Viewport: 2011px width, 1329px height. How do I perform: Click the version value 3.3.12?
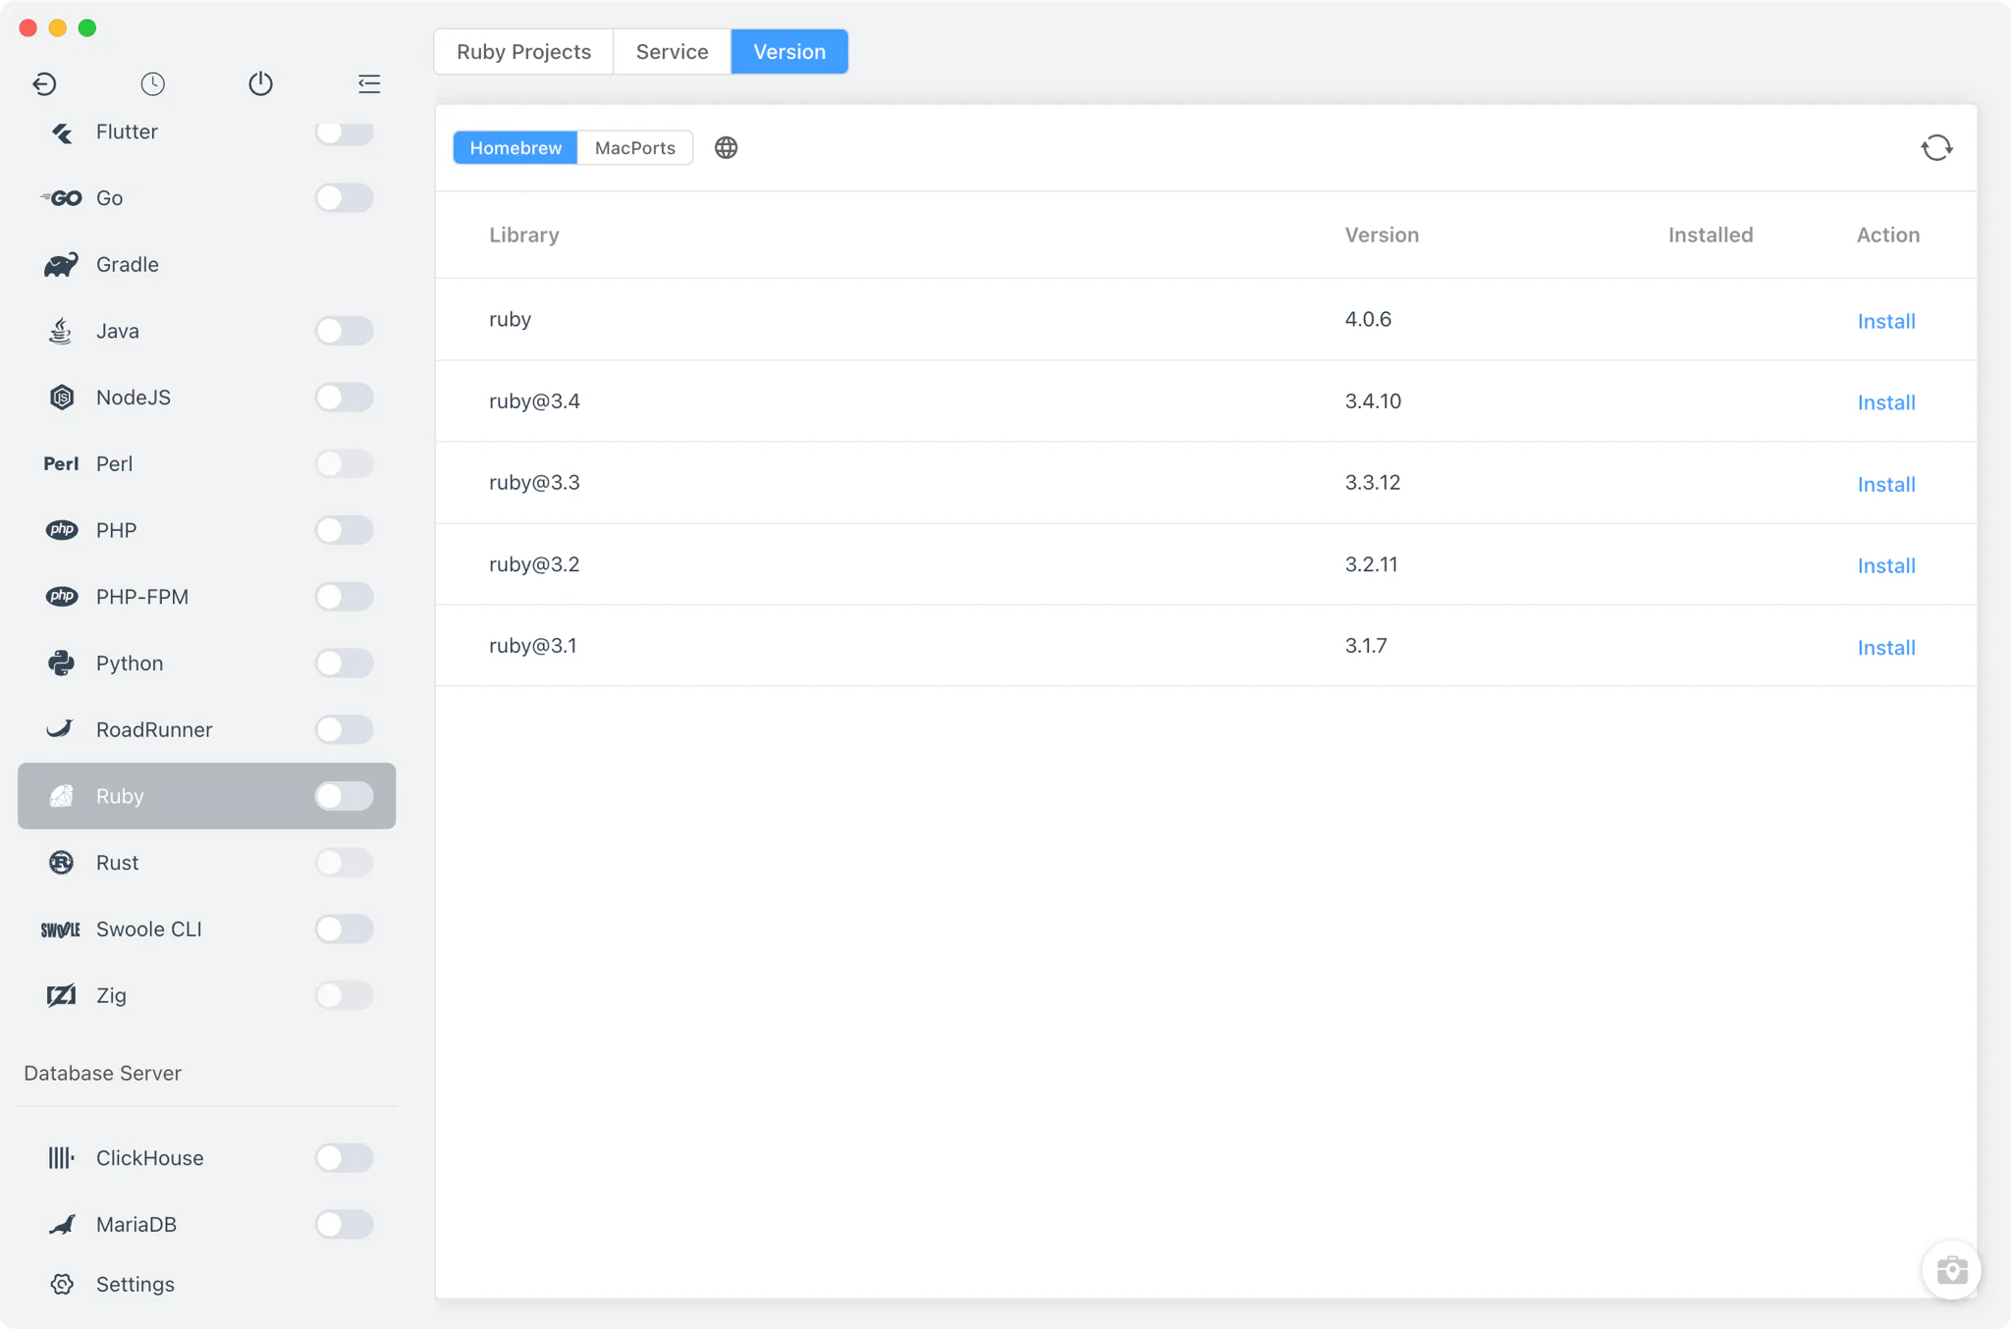click(x=1373, y=482)
